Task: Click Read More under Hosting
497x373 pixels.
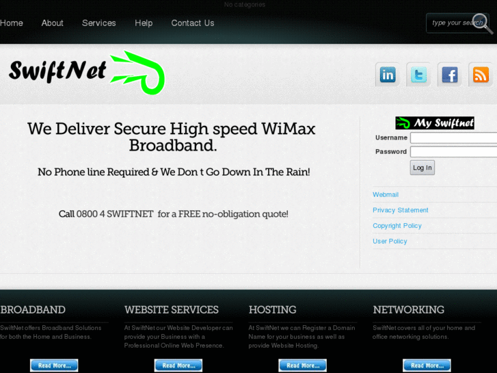Action: [303, 365]
